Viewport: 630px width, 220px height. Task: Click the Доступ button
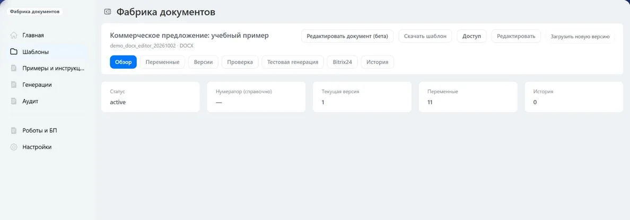coord(471,36)
